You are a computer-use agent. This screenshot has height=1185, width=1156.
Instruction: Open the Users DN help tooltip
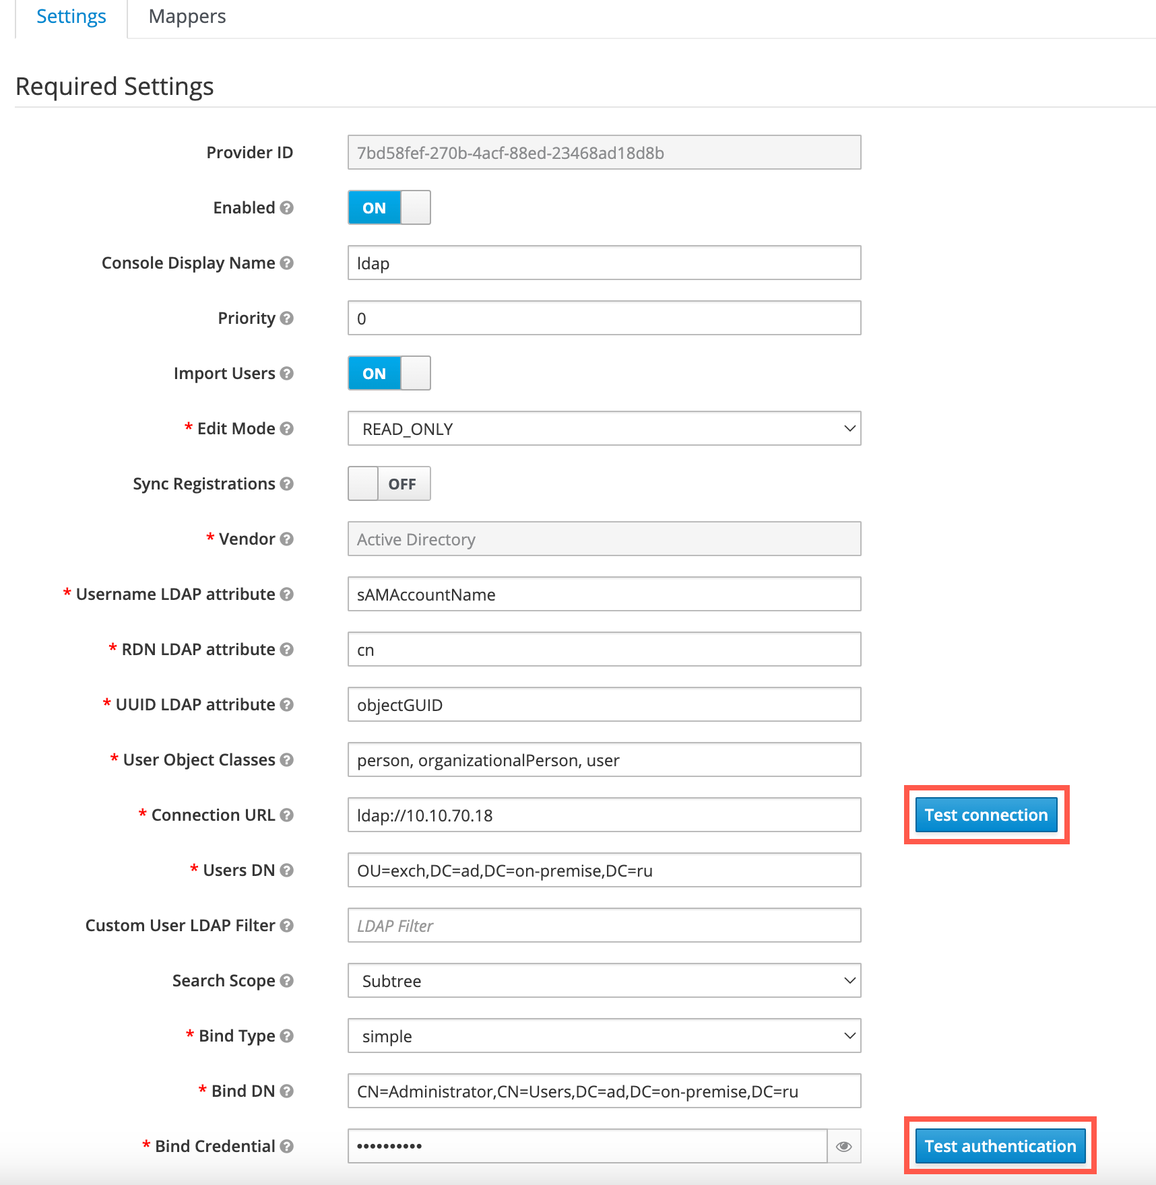click(x=286, y=871)
